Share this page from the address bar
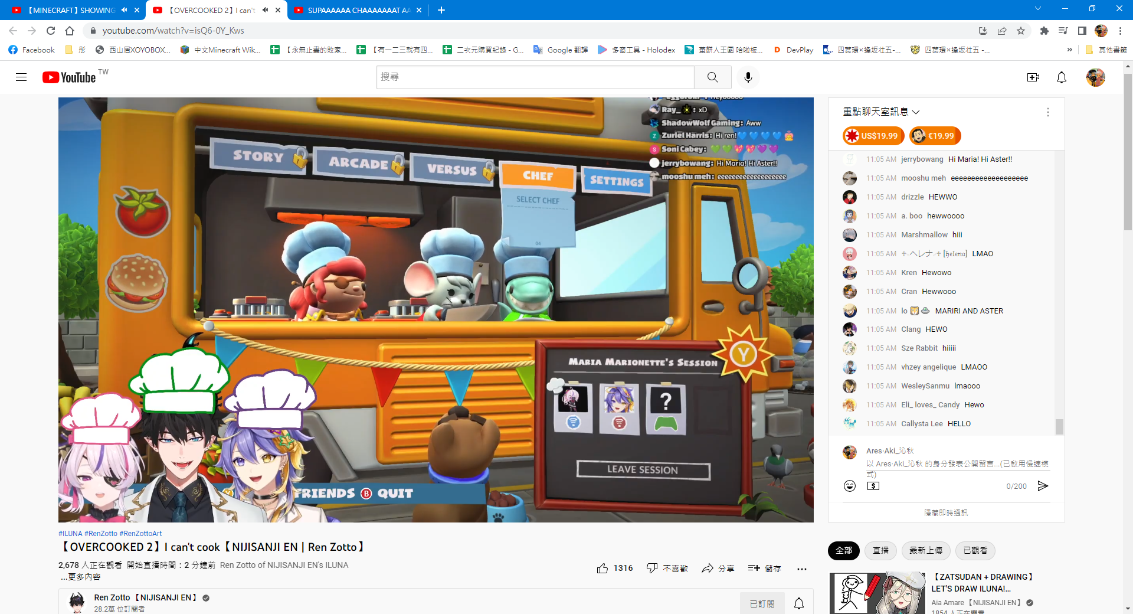 (1002, 31)
